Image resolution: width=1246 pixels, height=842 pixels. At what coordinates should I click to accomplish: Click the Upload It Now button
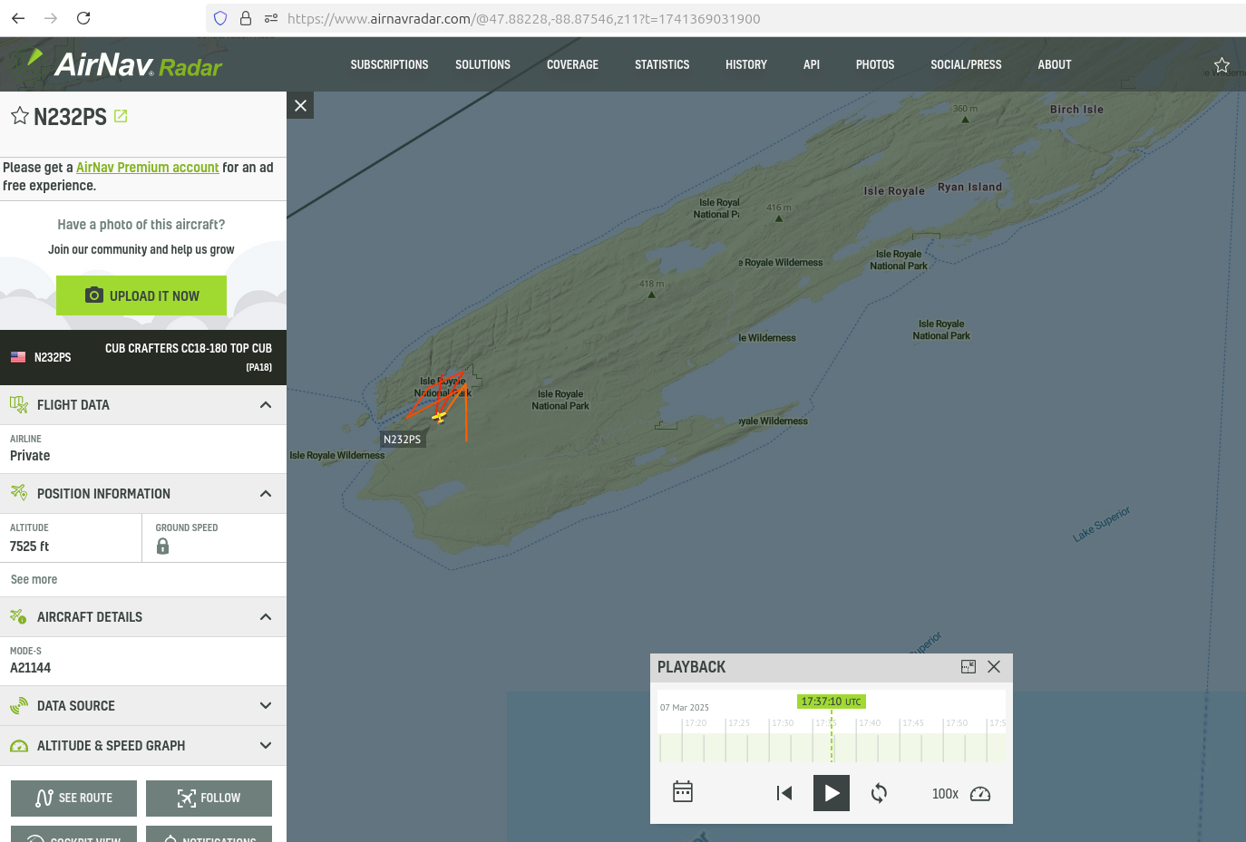coord(141,295)
